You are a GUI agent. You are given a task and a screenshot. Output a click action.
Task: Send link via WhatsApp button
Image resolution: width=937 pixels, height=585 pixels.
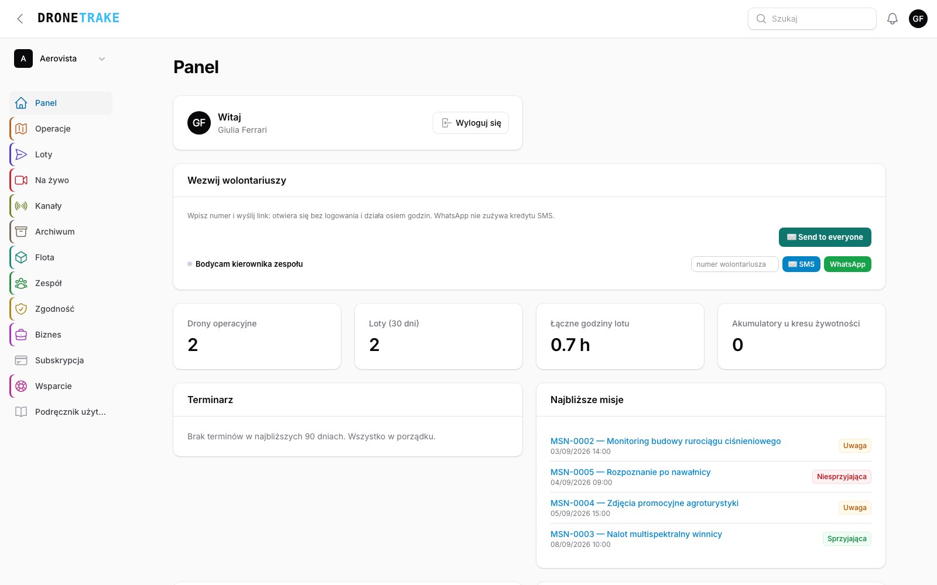click(x=847, y=264)
